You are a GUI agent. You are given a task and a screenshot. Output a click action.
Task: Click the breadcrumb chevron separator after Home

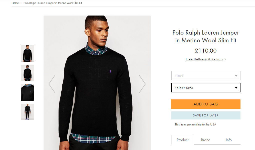tap(21, 3)
